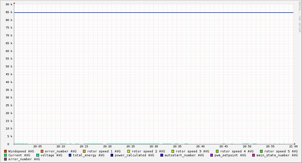Select the rotor speed 3 AVG swatch
Screen dimensions: 302x163
pos(173,151)
